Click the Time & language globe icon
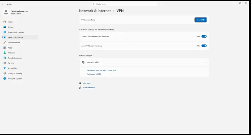 (5, 58)
